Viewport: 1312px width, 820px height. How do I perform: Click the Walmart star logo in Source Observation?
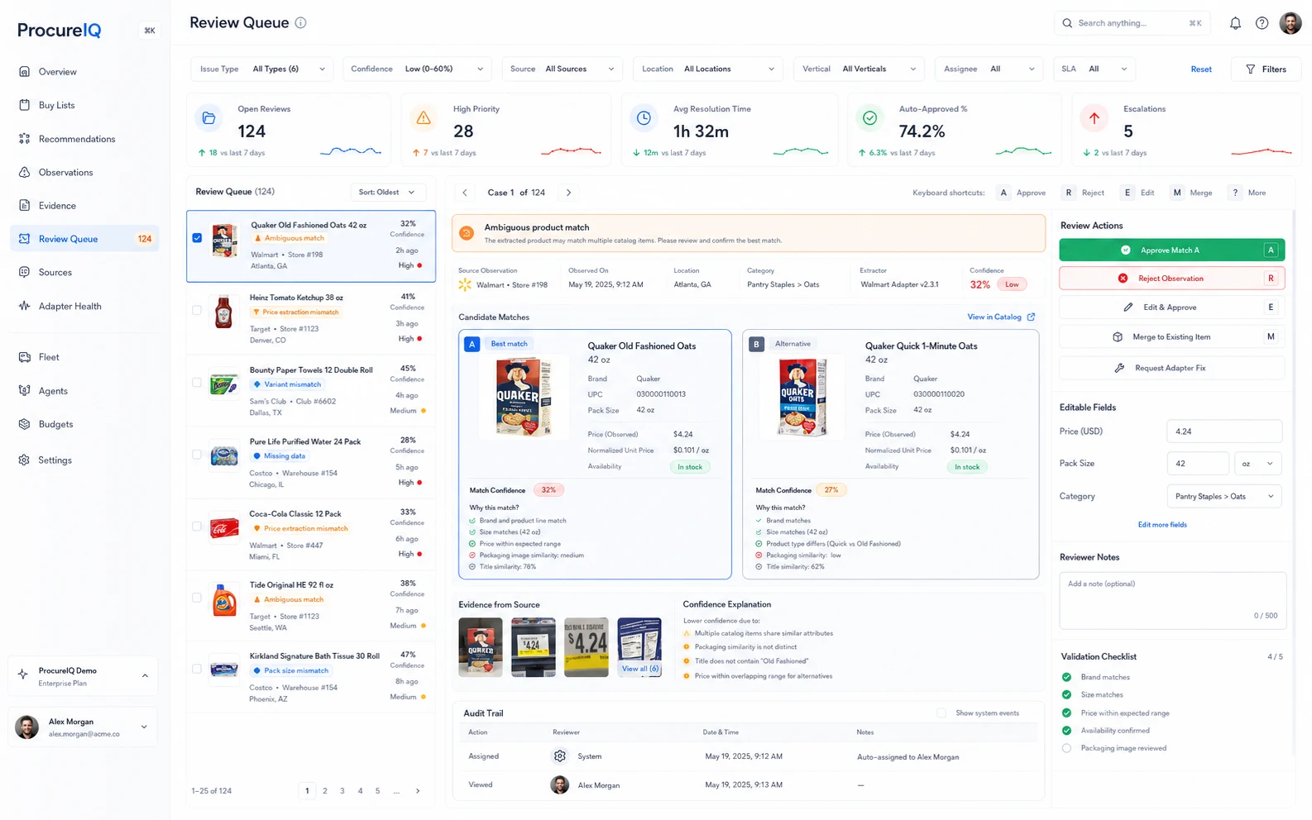[x=465, y=284]
